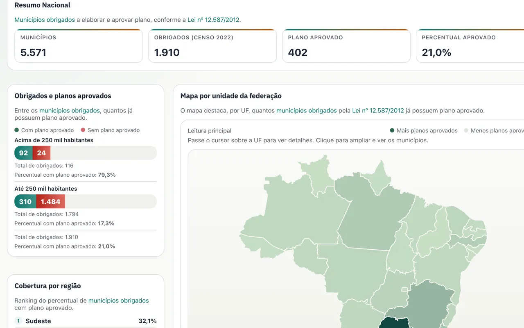
Task: Follow municípios obrigados link in map description
Action: pyautogui.click(x=307, y=110)
